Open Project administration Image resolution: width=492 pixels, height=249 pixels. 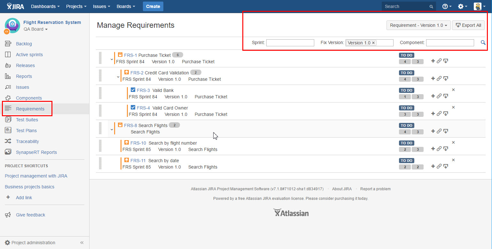(x=33, y=243)
